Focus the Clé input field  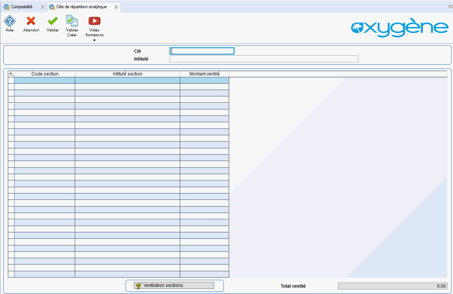tap(202, 51)
